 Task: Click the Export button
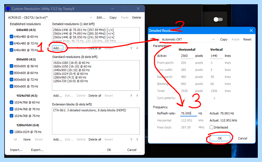point(37,150)
